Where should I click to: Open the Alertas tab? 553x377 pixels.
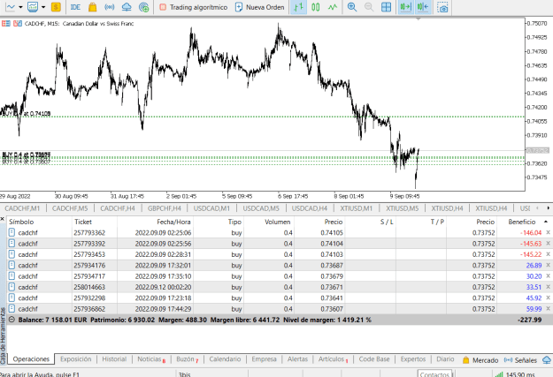coord(297,359)
